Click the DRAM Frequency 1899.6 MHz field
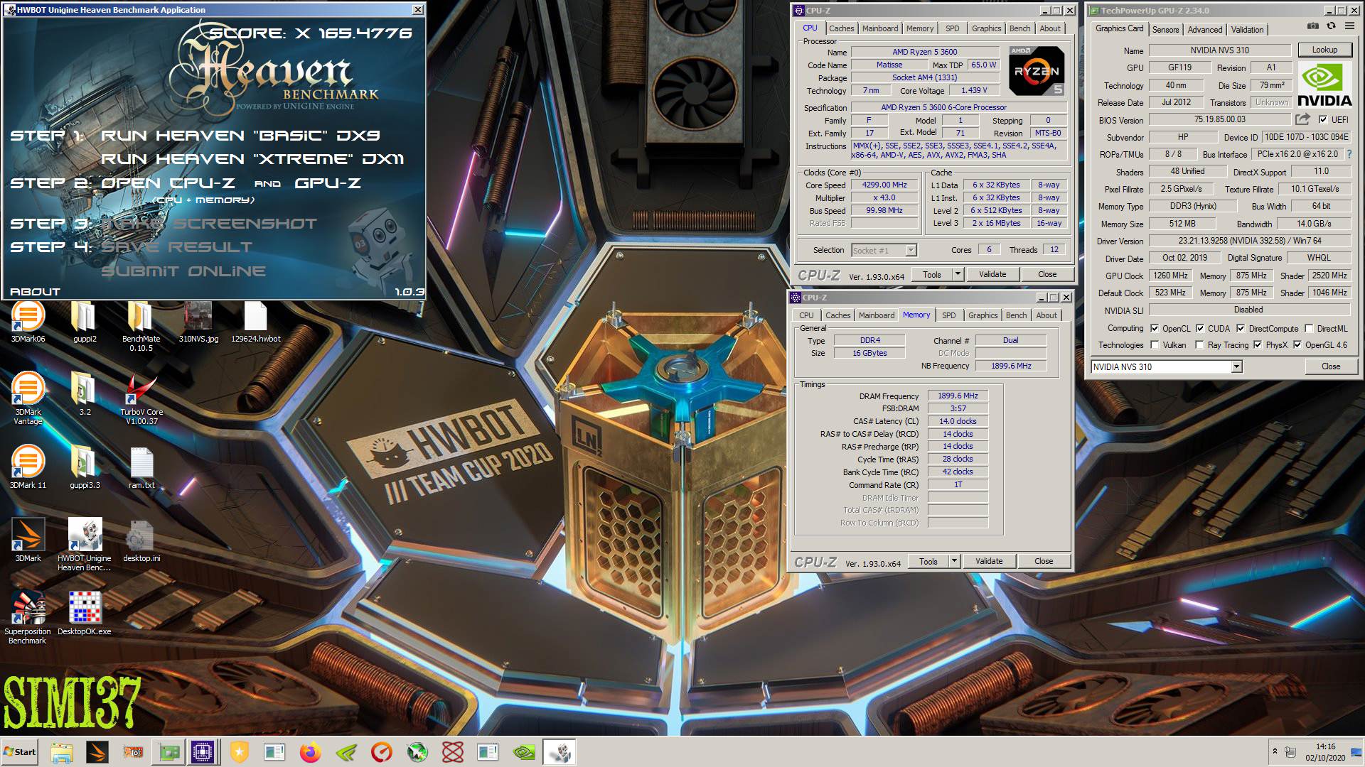 958,396
